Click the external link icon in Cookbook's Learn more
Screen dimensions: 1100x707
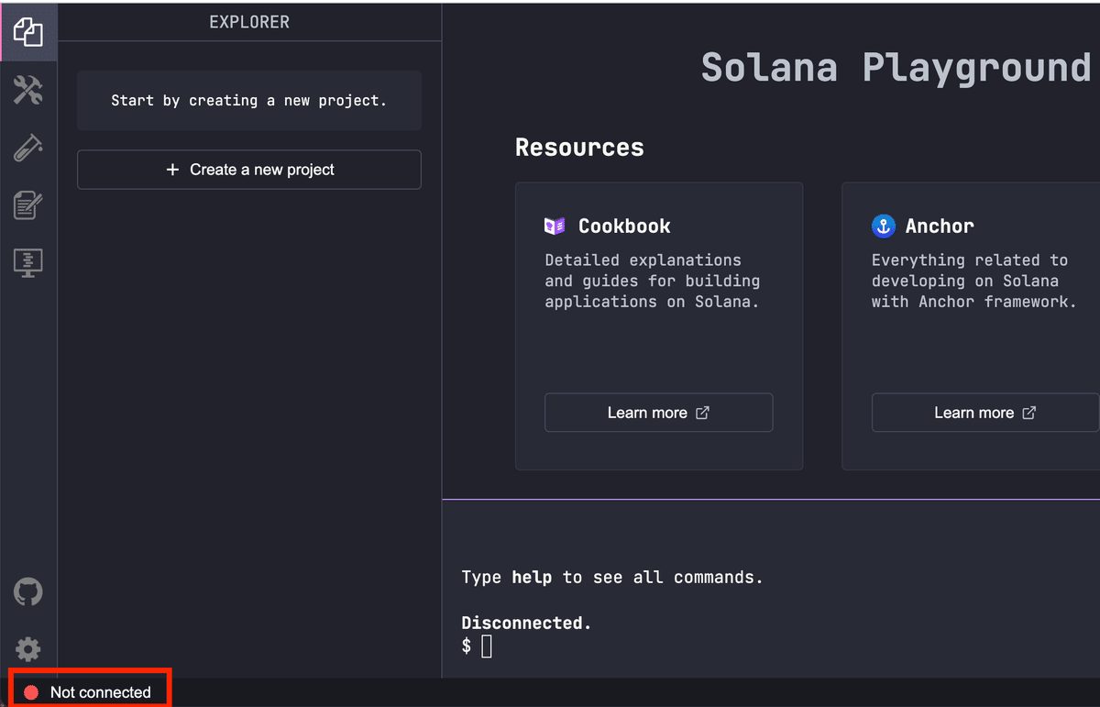(x=703, y=413)
